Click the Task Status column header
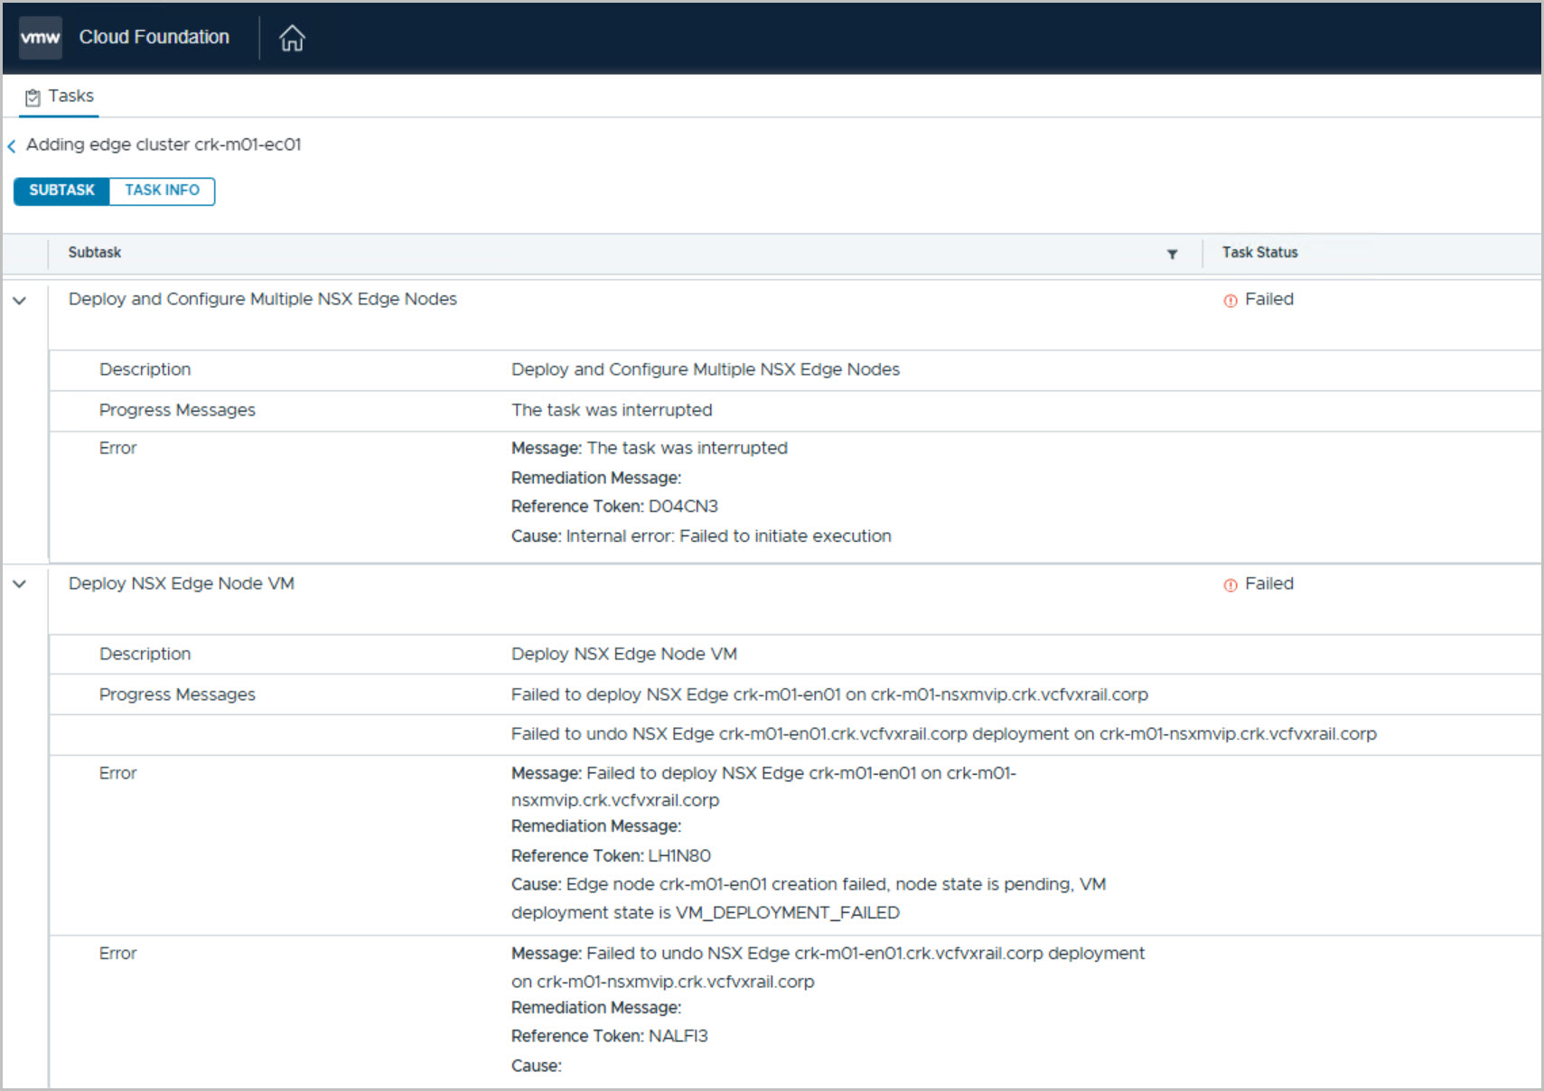Image resolution: width=1544 pixels, height=1091 pixels. (x=1259, y=253)
